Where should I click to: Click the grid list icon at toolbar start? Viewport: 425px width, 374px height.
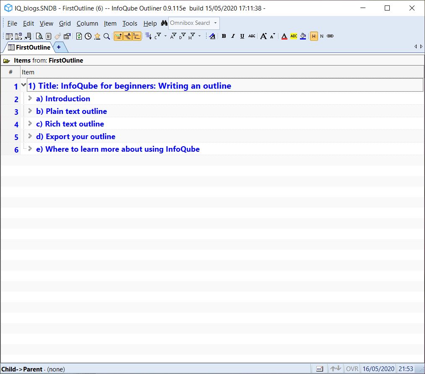[9, 36]
